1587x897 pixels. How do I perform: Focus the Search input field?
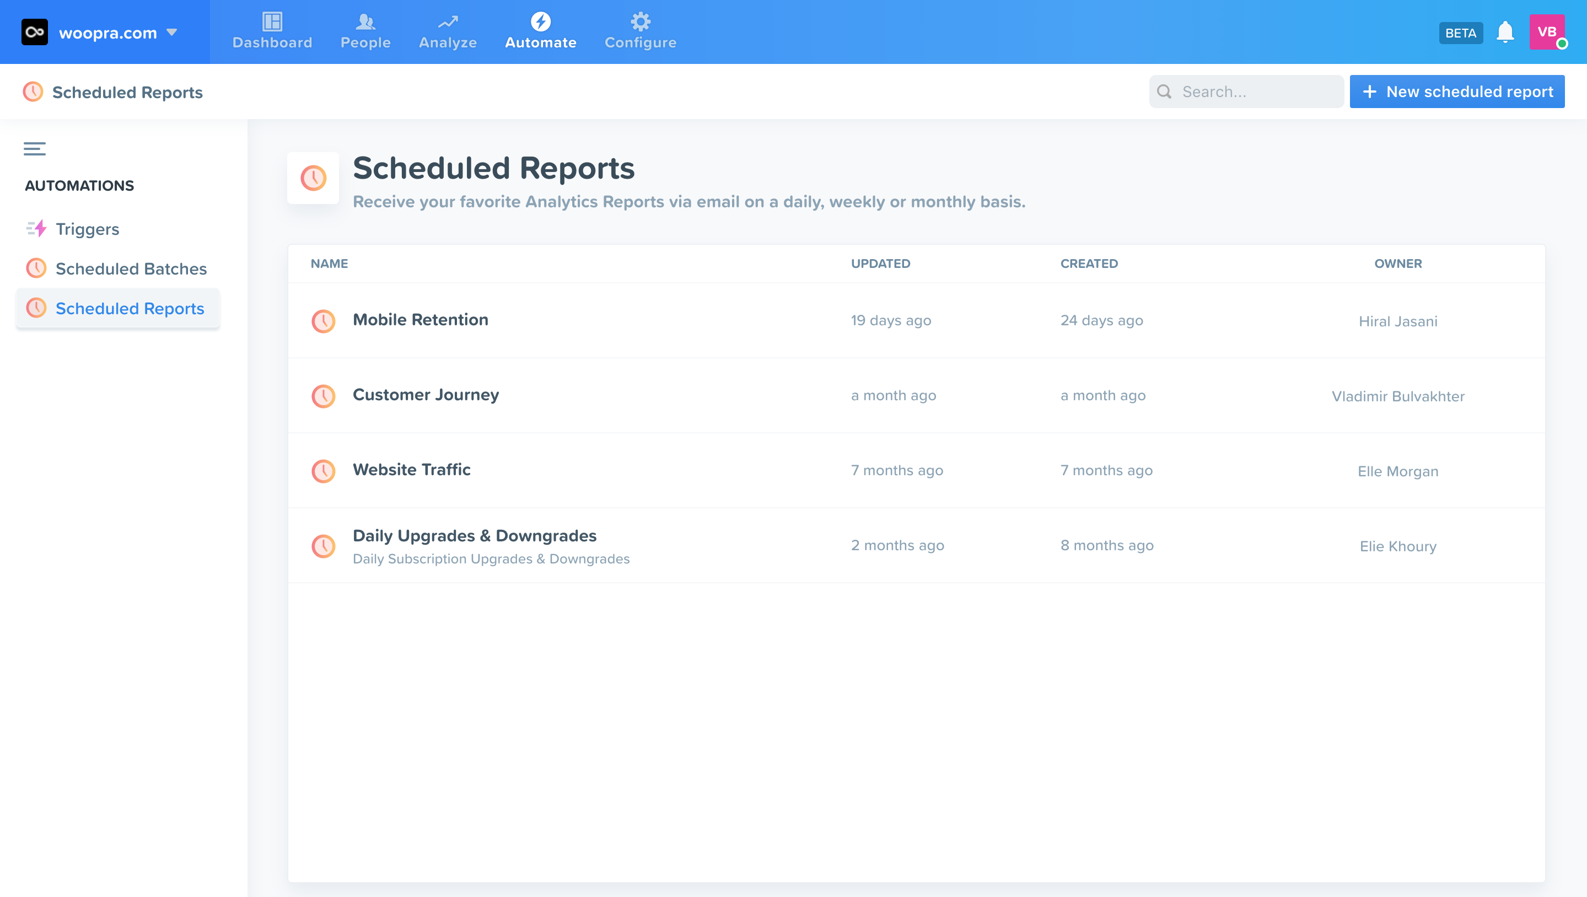(x=1257, y=92)
